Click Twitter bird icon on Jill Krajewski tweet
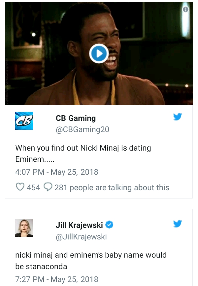Screen dimensions: 198x286 pyautogui.click(x=178, y=224)
